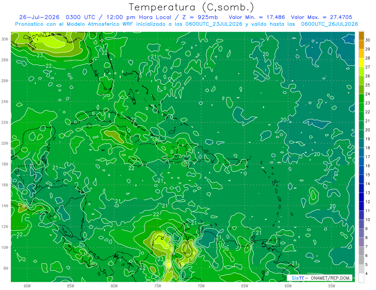Viewport: 376px width, 290px height.
Task: Click the "0600UTC_23JUL2026" initialization time
Action: 214,24
